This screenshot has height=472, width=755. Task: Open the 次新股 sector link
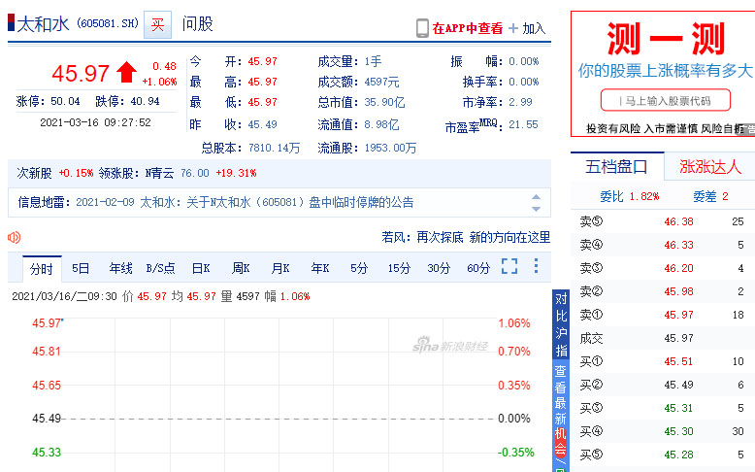(x=34, y=173)
